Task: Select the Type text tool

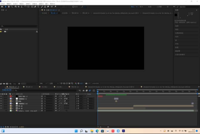Action: point(38,7)
